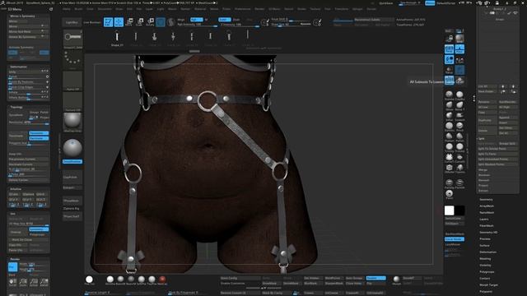Activate the Draw mode icon
527x296 pixels.
pyautogui.click(x=119, y=22)
